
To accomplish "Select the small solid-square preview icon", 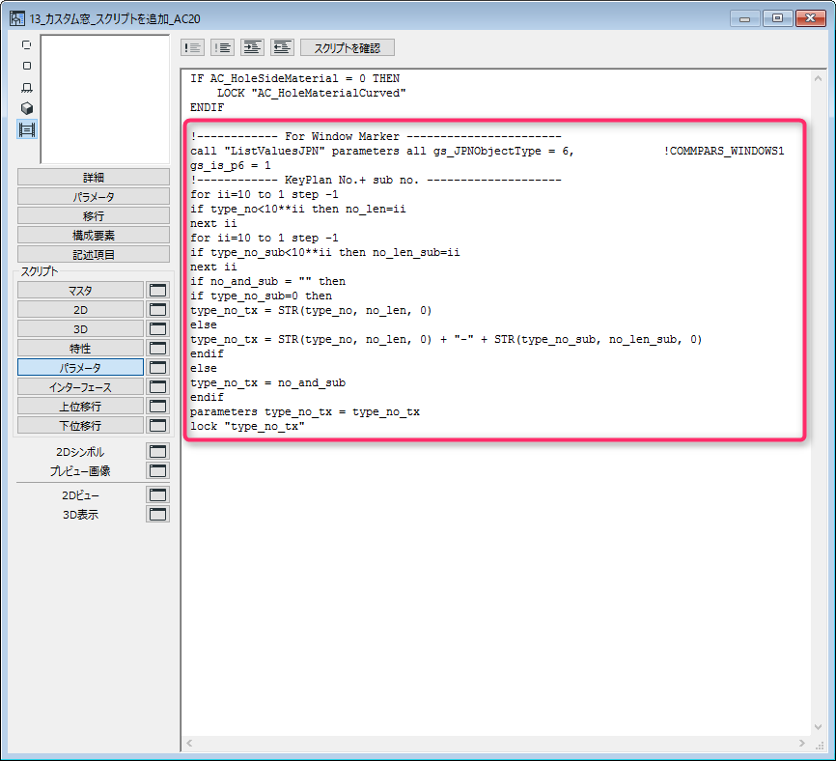I will tap(27, 66).
